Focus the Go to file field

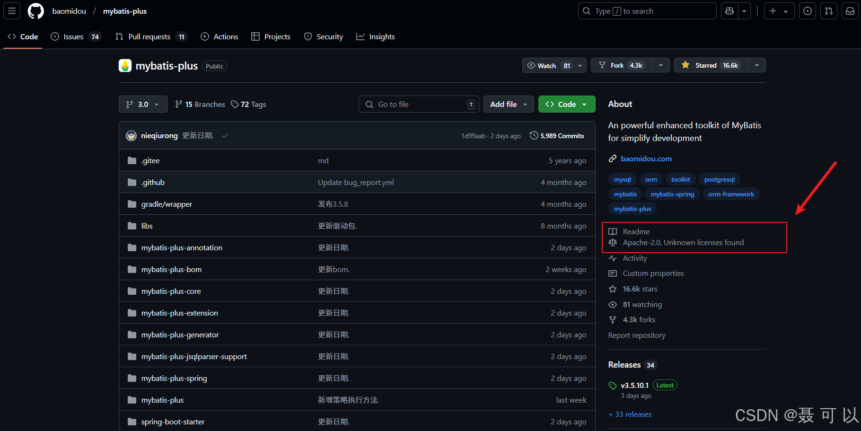(x=419, y=104)
